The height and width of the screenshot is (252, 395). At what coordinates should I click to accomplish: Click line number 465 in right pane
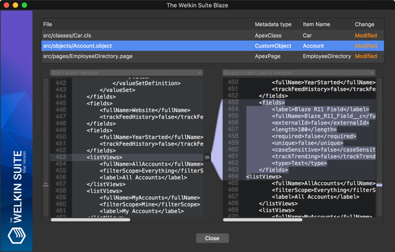(232, 183)
